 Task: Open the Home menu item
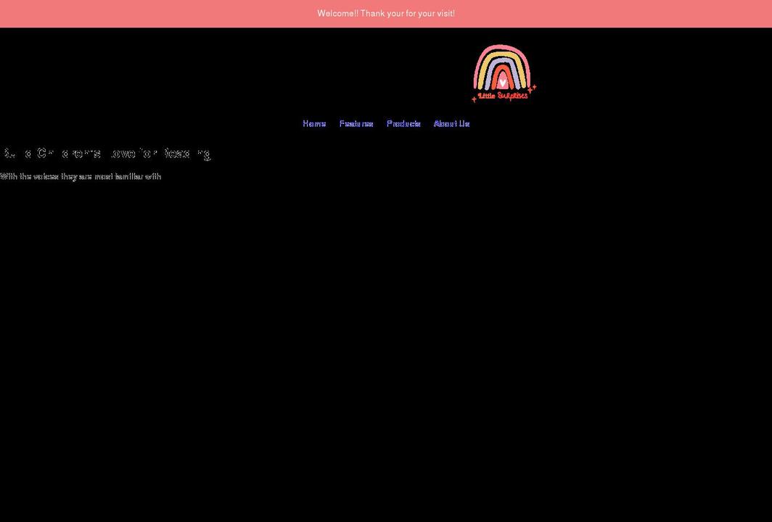tap(314, 123)
